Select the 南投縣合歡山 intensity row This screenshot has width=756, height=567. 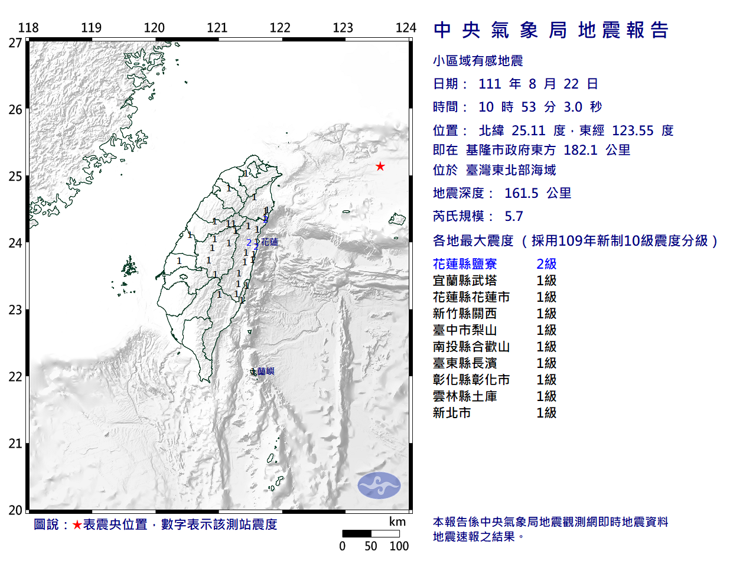pyautogui.click(x=495, y=347)
